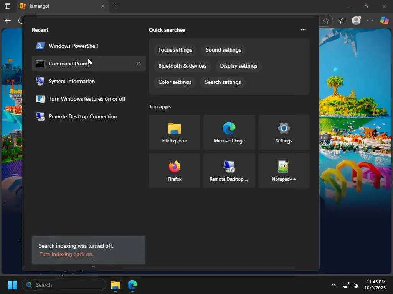Open System Information recent item
The width and height of the screenshot is (393, 294).
coord(89,81)
